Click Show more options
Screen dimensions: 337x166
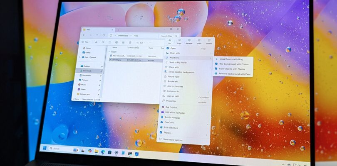(172, 140)
